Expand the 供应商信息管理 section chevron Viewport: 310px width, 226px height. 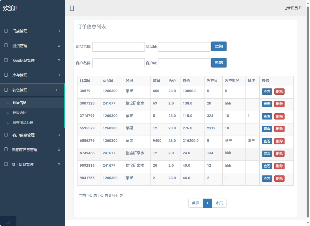(58, 150)
